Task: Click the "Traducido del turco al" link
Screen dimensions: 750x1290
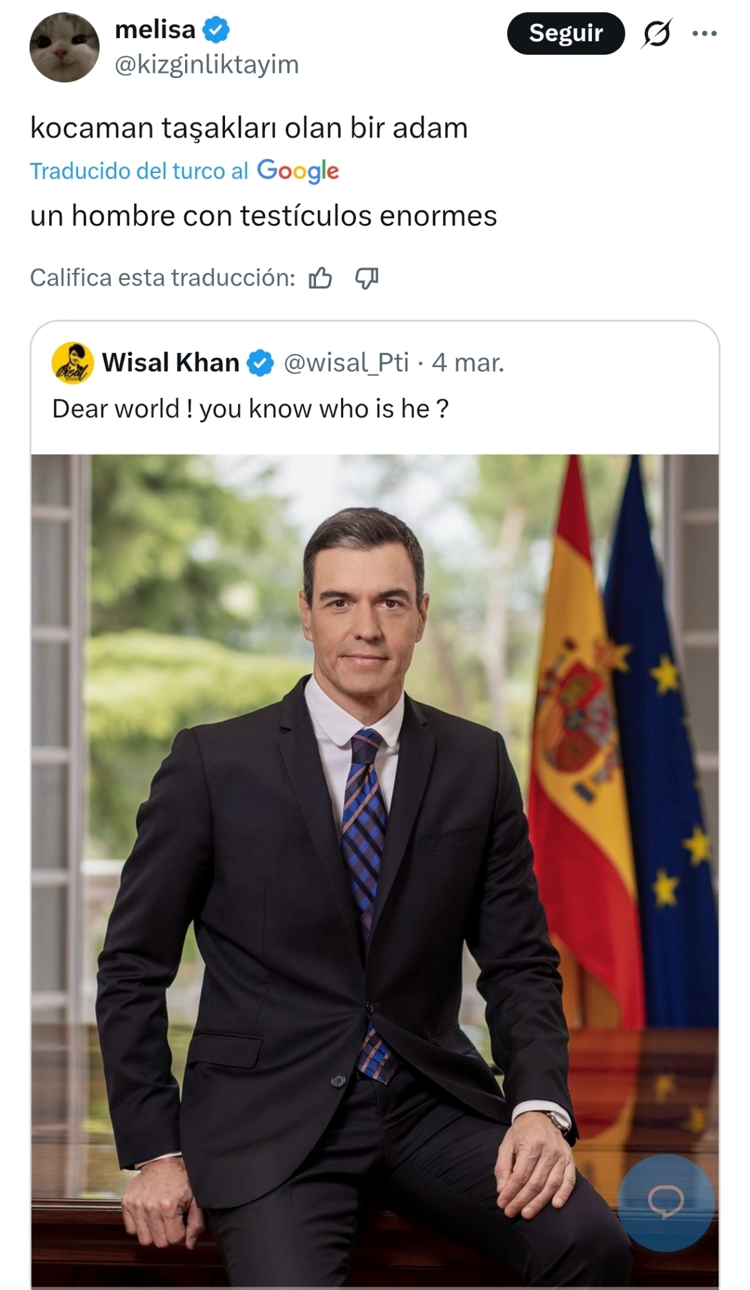Action: pyautogui.click(x=139, y=171)
